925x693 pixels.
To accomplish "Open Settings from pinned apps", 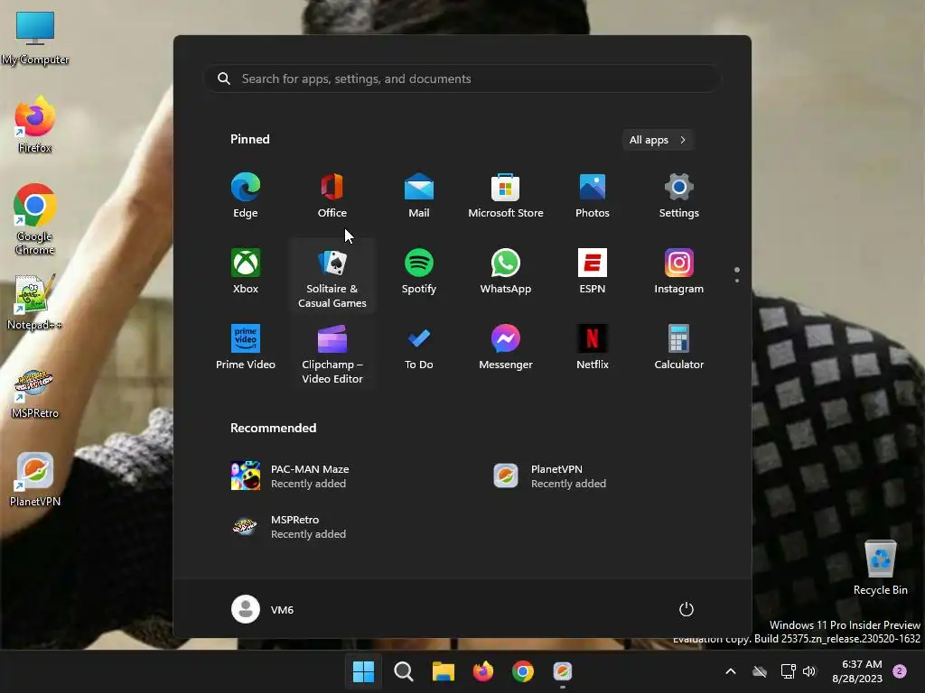I will pos(679,196).
